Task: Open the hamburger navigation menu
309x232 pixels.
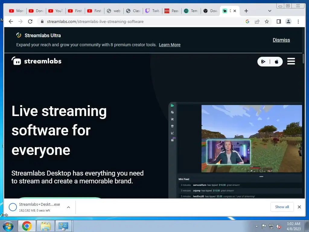Action: pos(291,61)
